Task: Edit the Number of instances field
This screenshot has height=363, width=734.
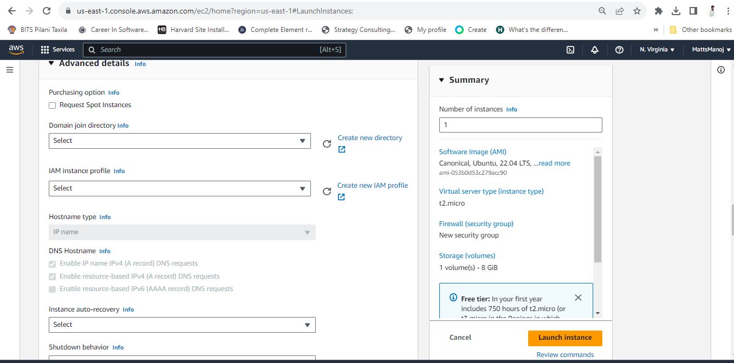Action: click(x=521, y=125)
